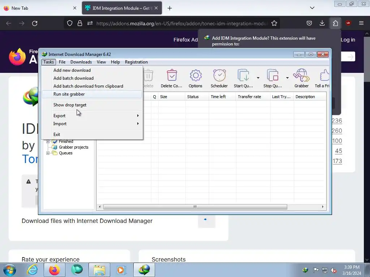Viewport: 370px width, 277px height.
Task: Click the muted volume tray icon
Action: tap(334, 270)
